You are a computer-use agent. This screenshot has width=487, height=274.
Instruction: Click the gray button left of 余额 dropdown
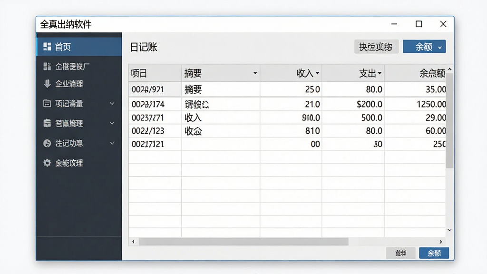click(377, 47)
